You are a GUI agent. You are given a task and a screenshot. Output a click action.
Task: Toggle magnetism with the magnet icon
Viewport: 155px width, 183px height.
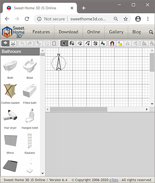tap(112, 44)
